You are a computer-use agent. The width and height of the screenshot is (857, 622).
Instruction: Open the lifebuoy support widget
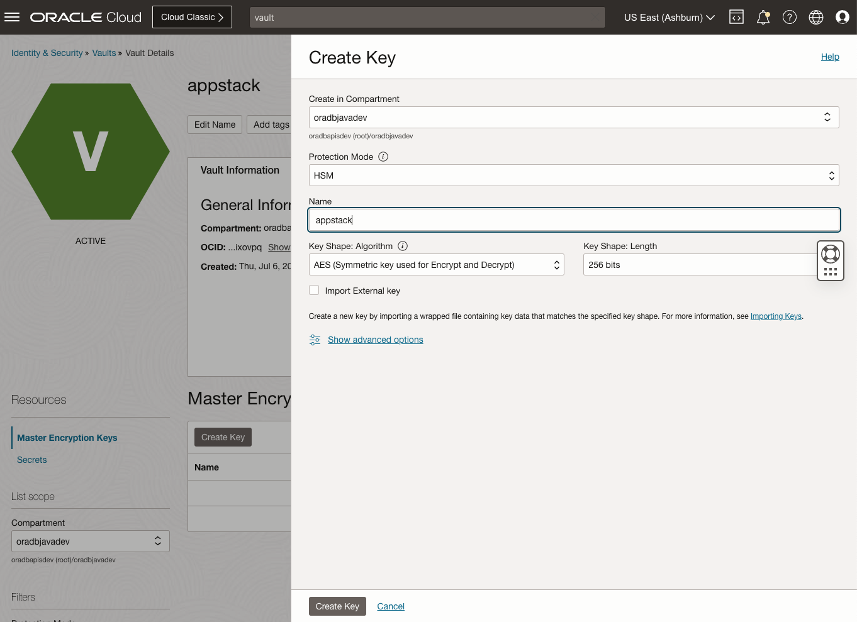[831, 254]
